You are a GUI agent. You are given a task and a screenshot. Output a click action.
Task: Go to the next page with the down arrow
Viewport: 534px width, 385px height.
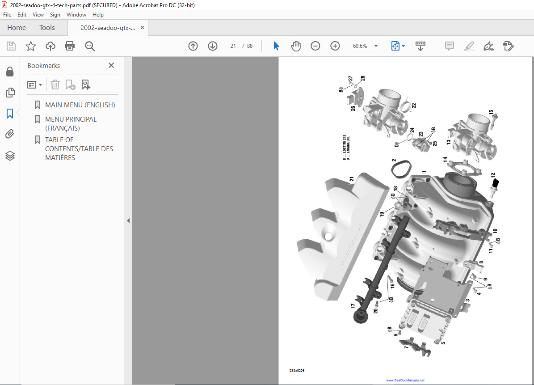pos(213,46)
